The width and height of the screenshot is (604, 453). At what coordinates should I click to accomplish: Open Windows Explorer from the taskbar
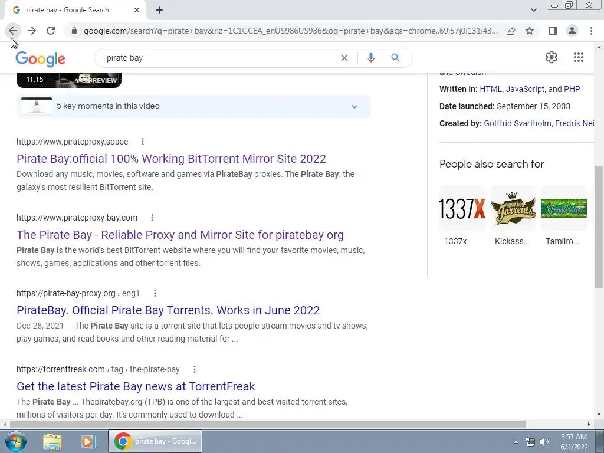click(52, 441)
